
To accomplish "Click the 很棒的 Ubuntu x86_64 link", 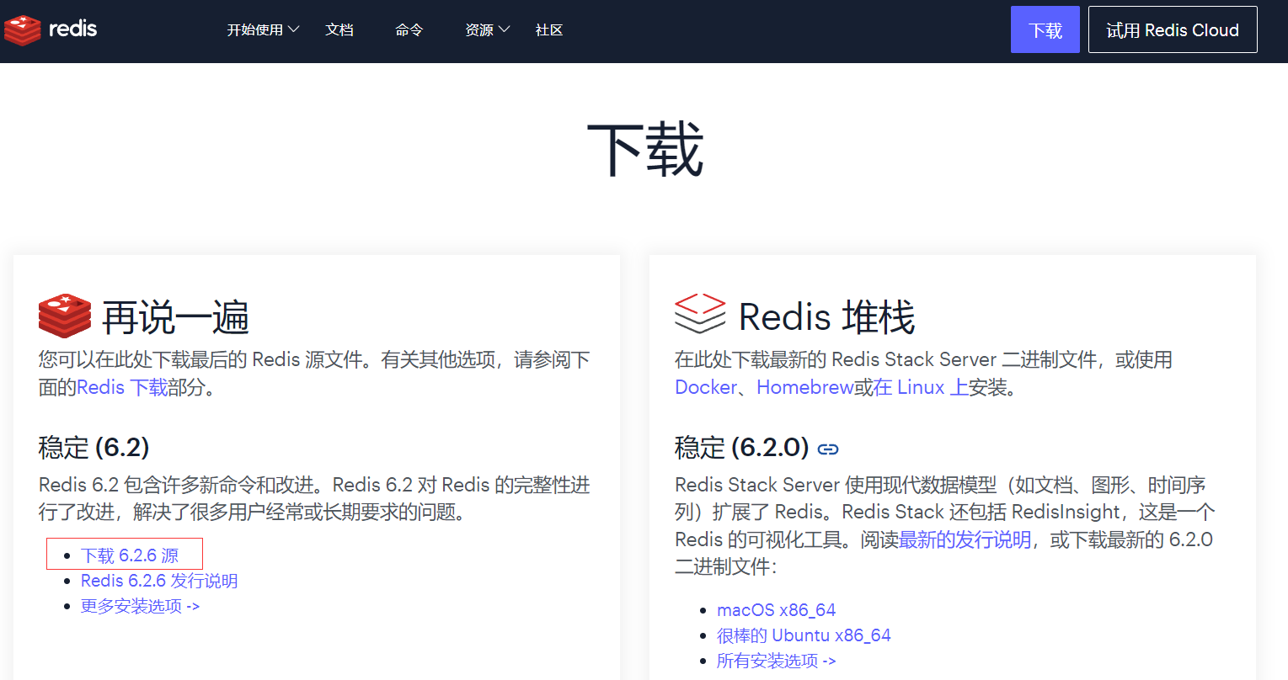I will (x=804, y=635).
